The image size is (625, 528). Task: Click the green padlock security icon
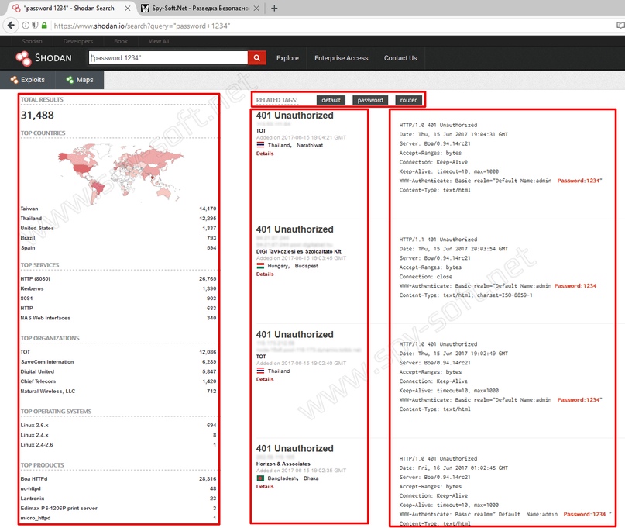44,26
